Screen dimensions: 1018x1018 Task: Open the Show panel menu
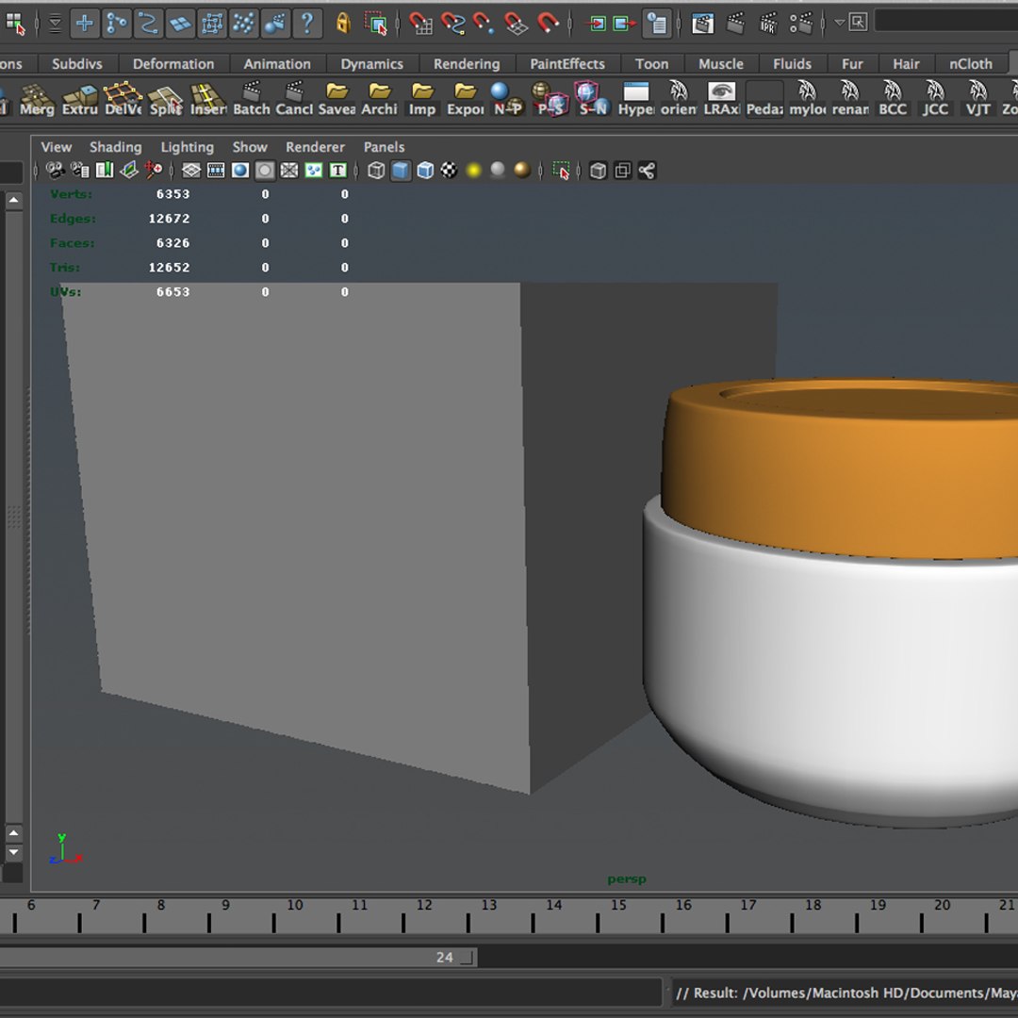pos(250,147)
